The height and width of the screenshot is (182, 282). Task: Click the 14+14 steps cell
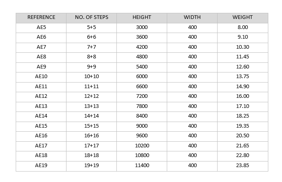91,116
